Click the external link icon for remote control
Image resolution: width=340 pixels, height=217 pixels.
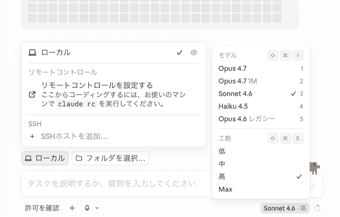[32, 95]
